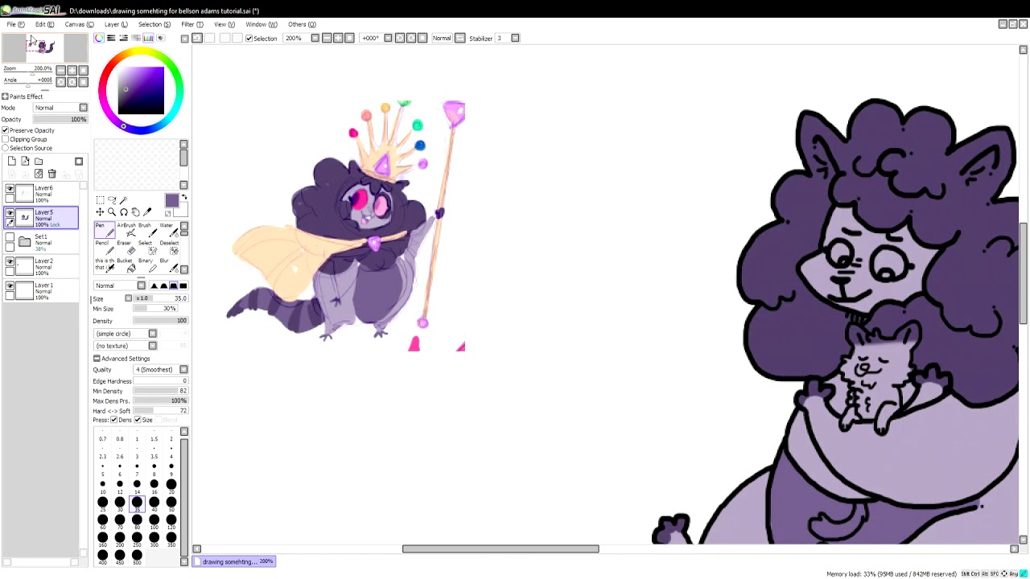
Task: Open the Quality 4 (Smoothest) dropdown
Action: click(x=161, y=370)
